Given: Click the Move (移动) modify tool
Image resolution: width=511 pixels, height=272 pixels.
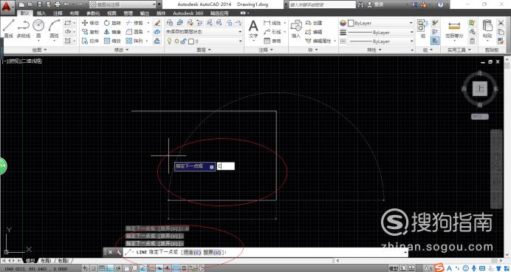Looking at the screenshot, I should click(x=90, y=23).
